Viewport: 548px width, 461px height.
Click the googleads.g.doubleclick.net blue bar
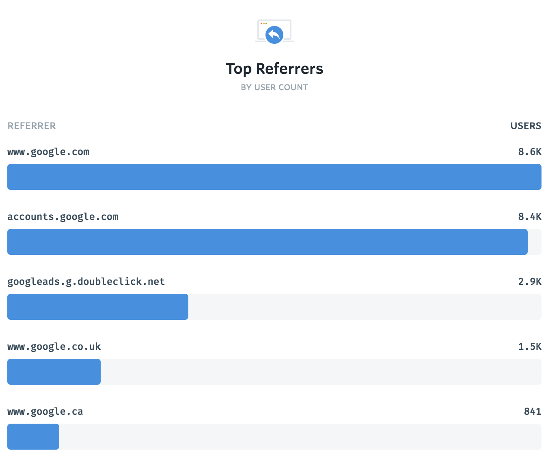point(98,307)
